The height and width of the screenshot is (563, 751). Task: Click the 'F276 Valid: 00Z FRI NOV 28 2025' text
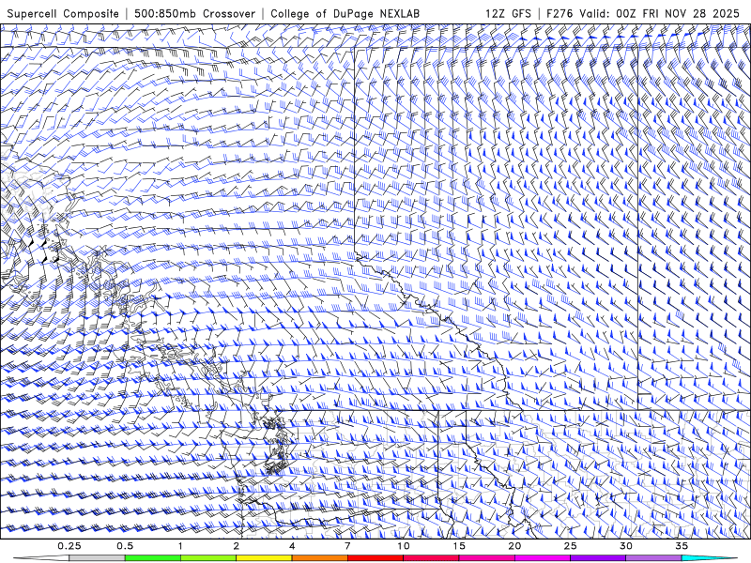643,13
